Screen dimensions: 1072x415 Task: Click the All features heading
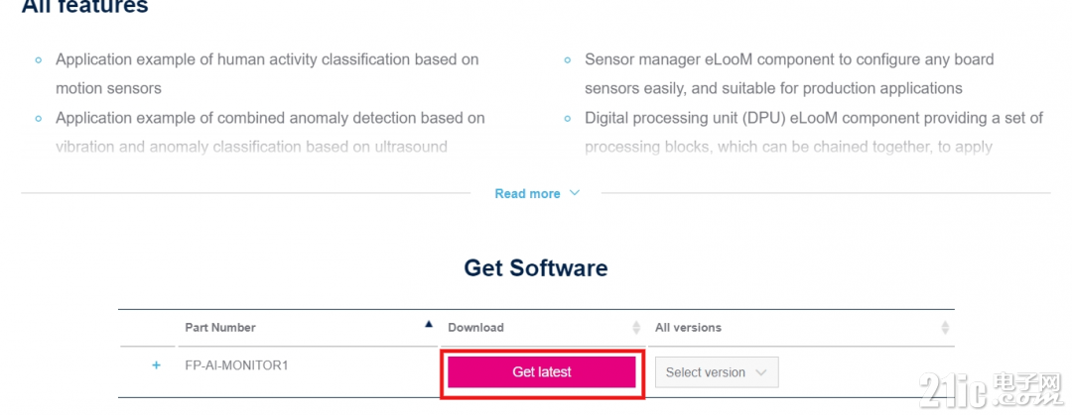coord(84,6)
